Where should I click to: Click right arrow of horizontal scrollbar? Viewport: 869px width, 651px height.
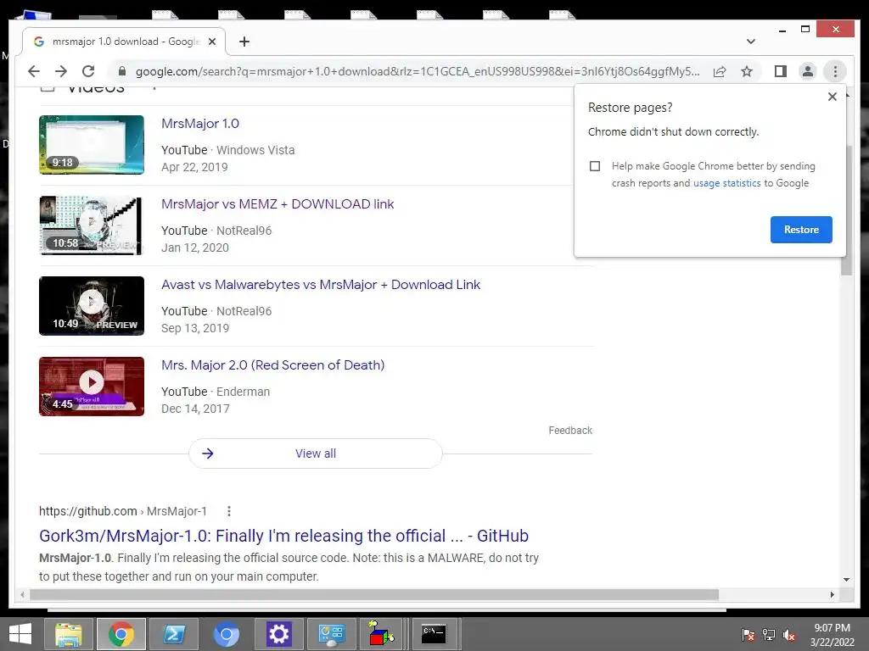click(x=832, y=594)
